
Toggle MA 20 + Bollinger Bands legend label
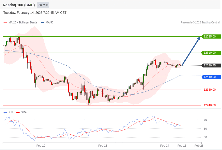click(x=23, y=22)
